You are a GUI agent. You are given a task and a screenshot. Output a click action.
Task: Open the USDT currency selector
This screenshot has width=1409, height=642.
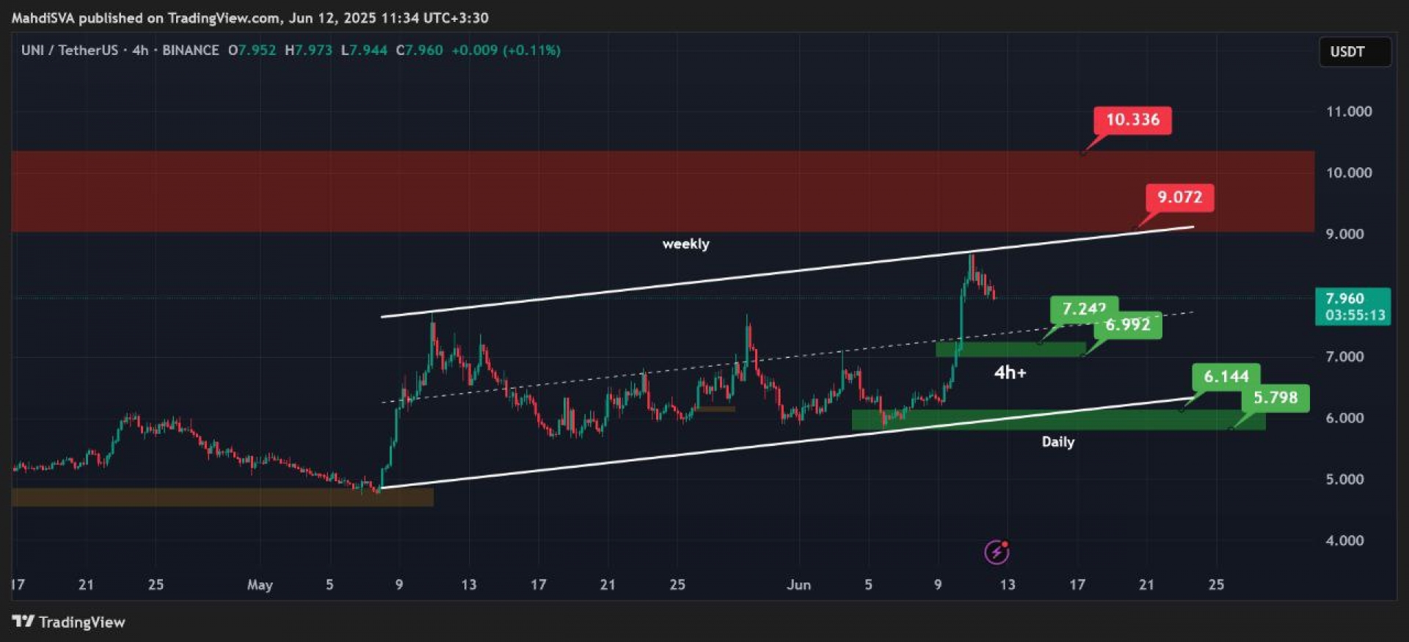[1355, 52]
